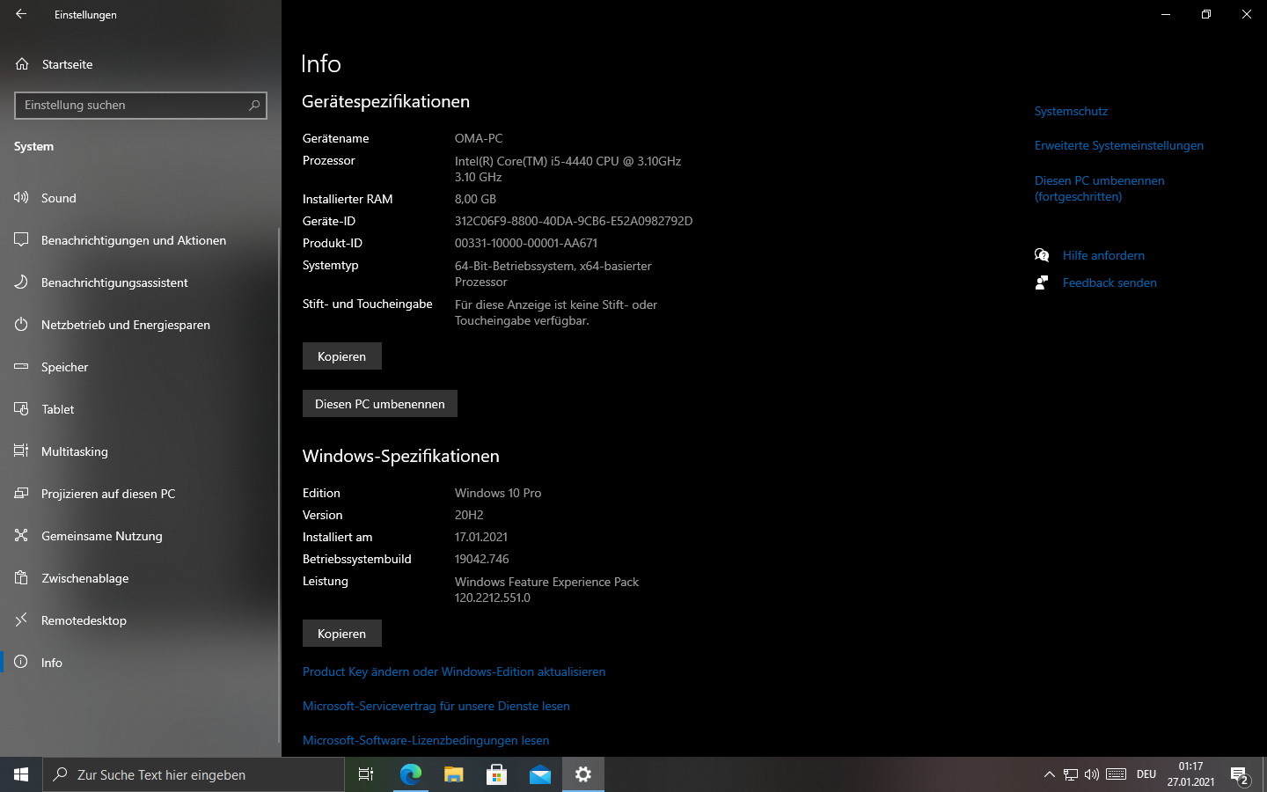1267x792 pixels.
Task: Open Diesen PC umbenennen (fortgeschritten) link
Action: pyautogui.click(x=1100, y=188)
